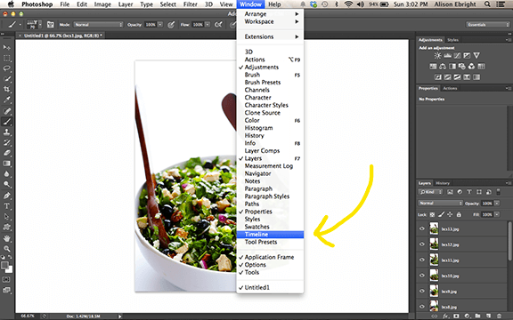This screenshot has width=513, height=320.
Task: Select the Lasso tool
Action: pos(6,68)
